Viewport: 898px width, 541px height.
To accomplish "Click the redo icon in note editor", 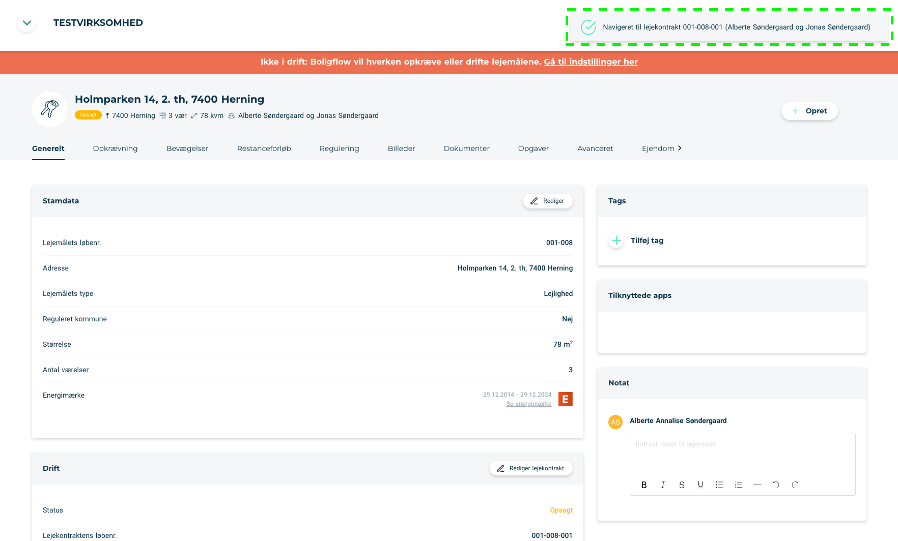I will [795, 485].
